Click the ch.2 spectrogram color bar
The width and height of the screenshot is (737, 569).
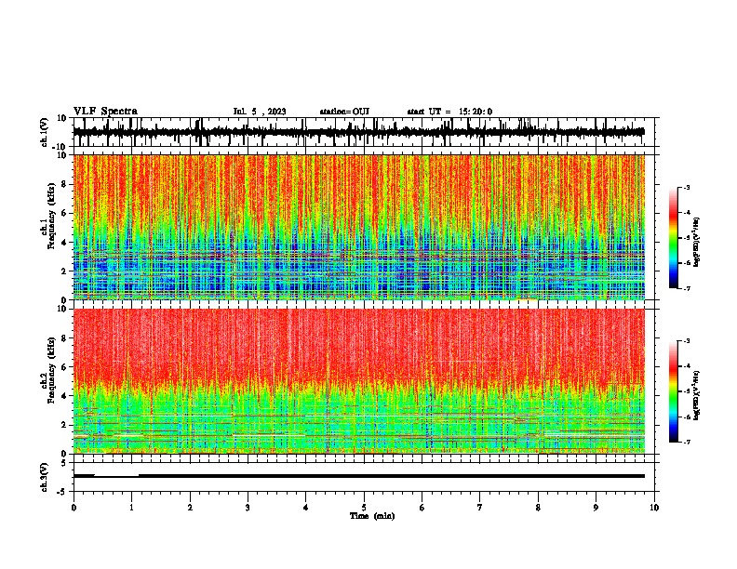[x=673, y=391]
